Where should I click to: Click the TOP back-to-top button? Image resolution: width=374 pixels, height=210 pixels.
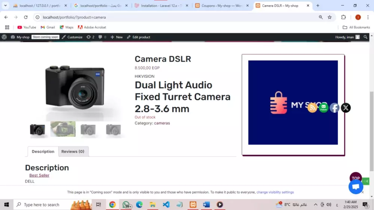click(355, 177)
